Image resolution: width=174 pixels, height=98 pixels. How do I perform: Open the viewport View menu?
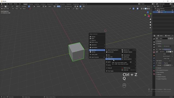coord(13,9)
